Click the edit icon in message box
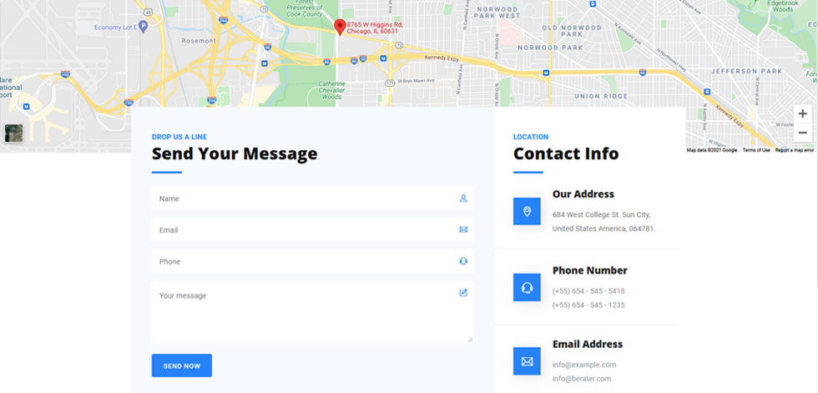Viewport: 818px width, 393px height. coord(463,293)
